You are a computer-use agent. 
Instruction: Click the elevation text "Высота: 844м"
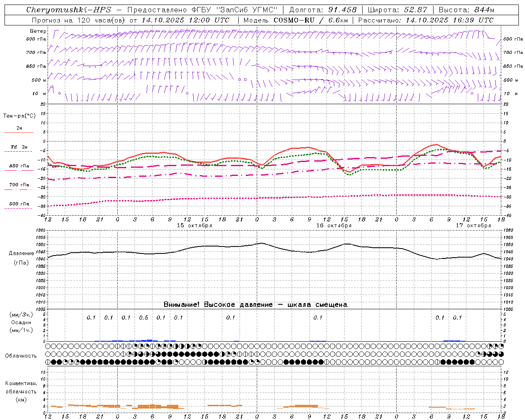(466, 10)
